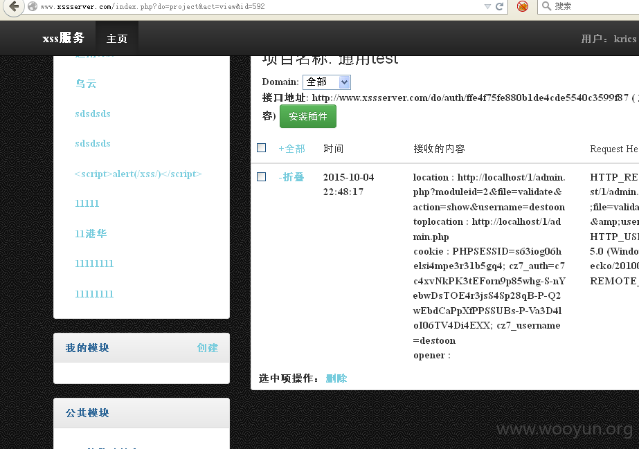Click the =destoon text line

pos(434,340)
